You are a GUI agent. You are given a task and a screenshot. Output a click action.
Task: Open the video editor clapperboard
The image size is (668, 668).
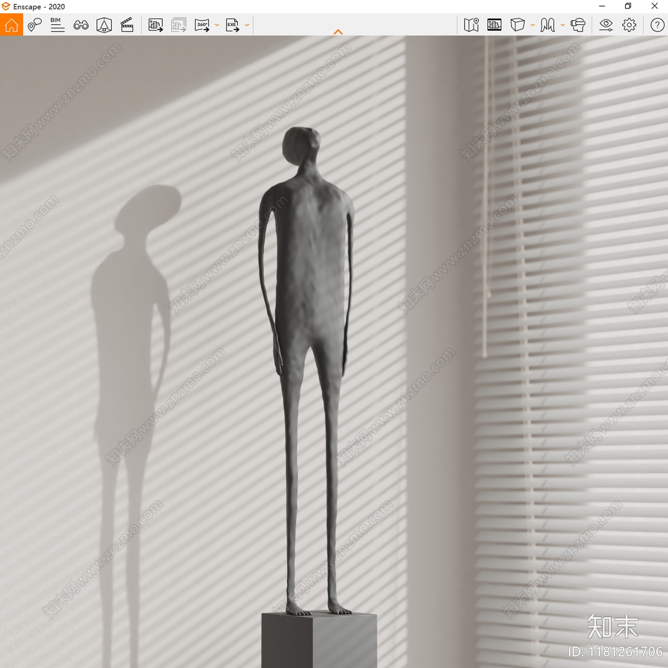click(x=127, y=25)
